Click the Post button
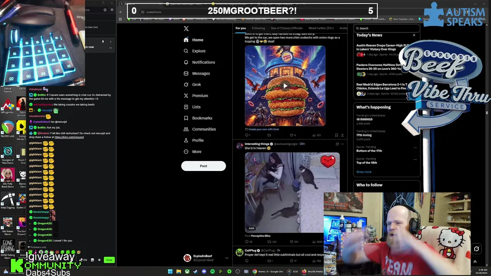The height and width of the screenshot is (276, 491). tap(203, 166)
